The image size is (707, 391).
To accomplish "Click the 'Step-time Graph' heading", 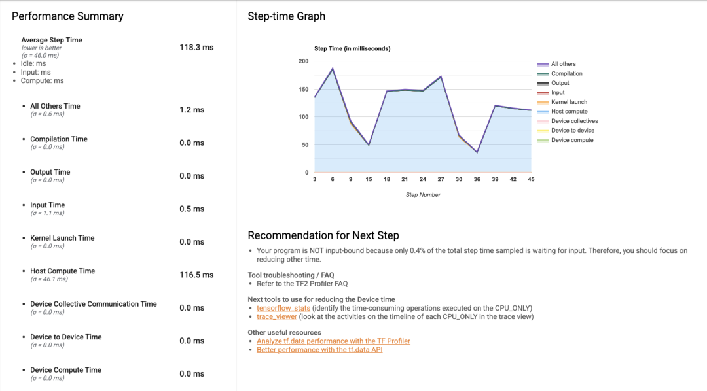I will coord(286,16).
